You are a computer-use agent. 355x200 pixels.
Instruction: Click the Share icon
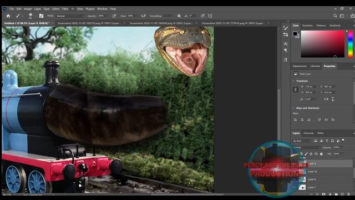tap(353, 16)
